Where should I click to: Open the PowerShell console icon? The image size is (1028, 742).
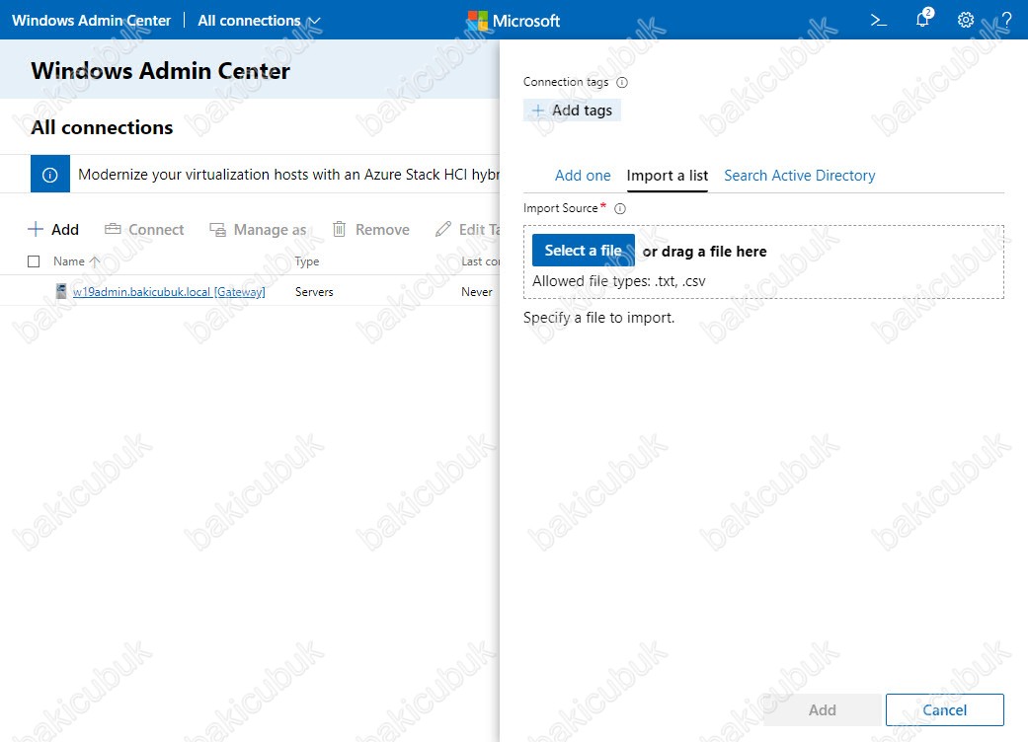click(879, 21)
